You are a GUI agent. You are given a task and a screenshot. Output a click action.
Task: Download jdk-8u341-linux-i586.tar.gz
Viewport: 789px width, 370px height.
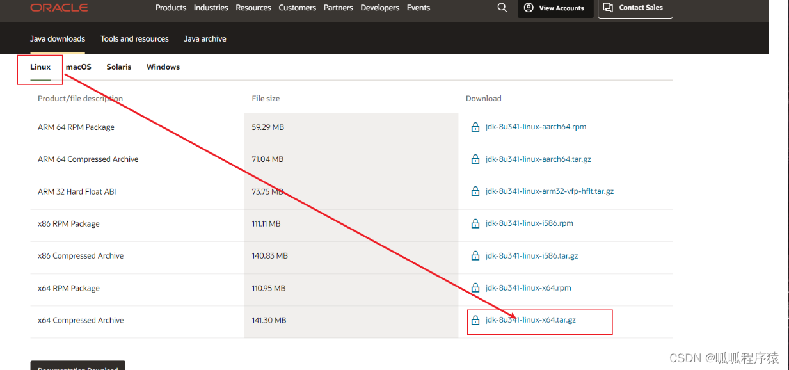[532, 255]
